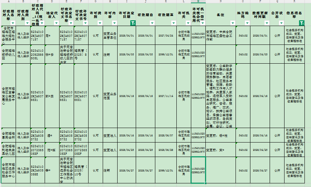The height and width of the screenshot is (187, 311).
Task: Select column M header letter
Action: pyautogui.click(x=198, y=1)
